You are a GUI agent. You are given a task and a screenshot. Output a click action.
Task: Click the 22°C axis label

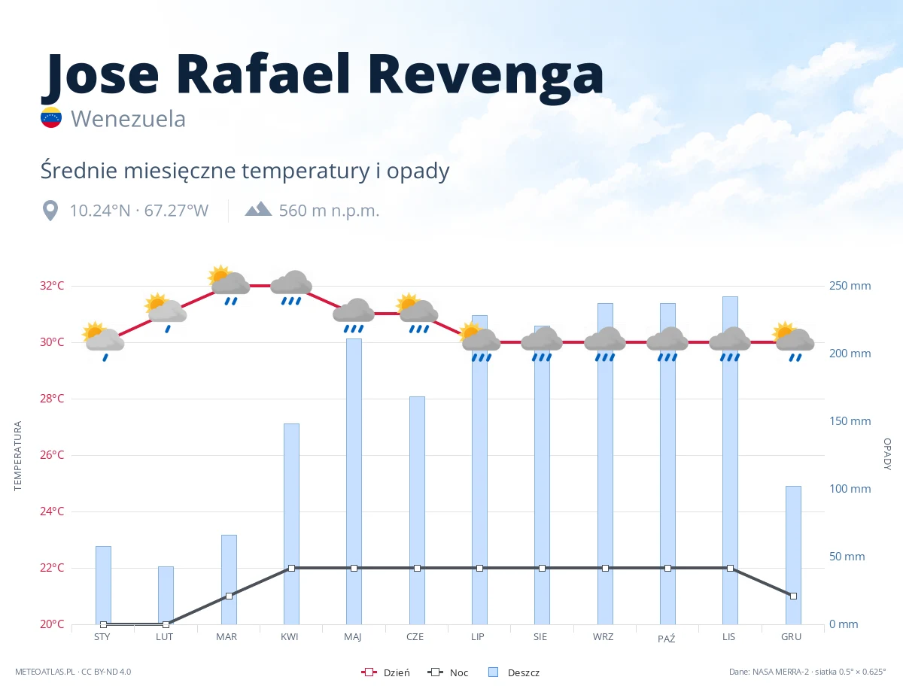(52, 568)
